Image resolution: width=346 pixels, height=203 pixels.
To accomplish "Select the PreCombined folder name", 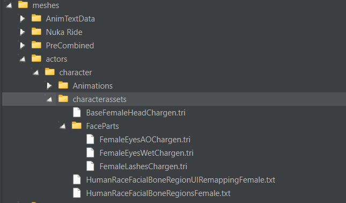I will click(x=70, y=46).
